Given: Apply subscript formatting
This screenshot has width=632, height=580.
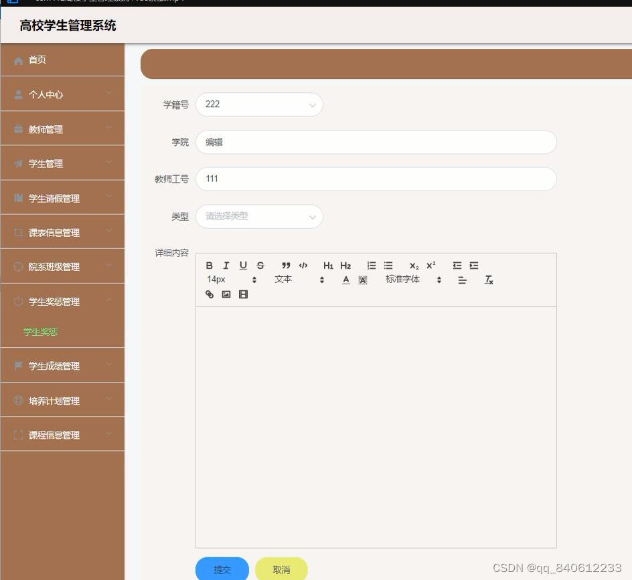Looking at the screenshot, I should pos(413,266).
